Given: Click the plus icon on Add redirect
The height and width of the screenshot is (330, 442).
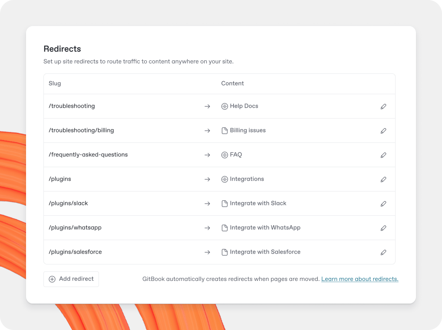Looking at the screenshot, I should pyautogui.click(x=52, y=279).
